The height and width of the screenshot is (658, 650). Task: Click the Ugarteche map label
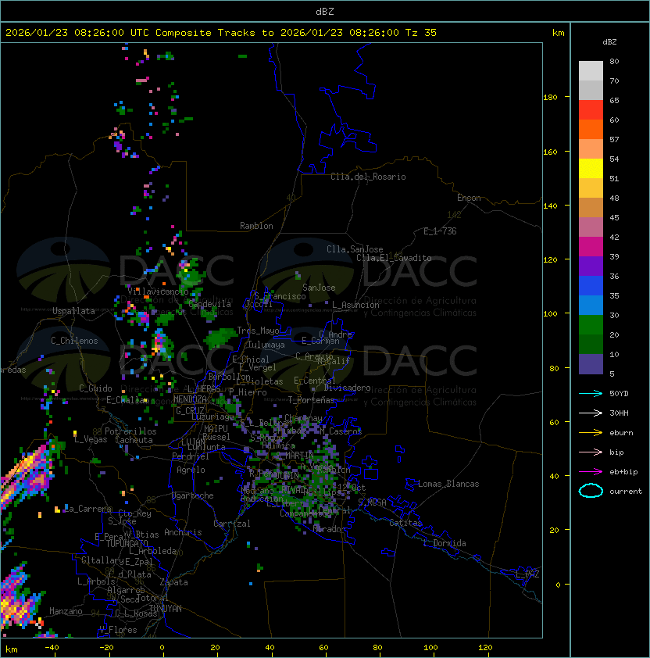pos(193,495)
